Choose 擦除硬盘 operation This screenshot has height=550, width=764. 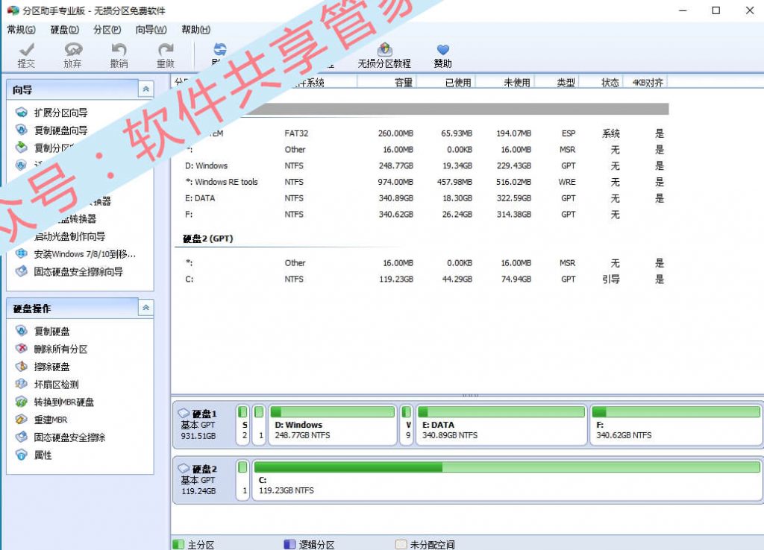51,367
